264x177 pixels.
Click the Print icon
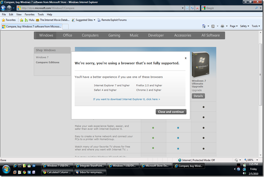coord(222,26)
